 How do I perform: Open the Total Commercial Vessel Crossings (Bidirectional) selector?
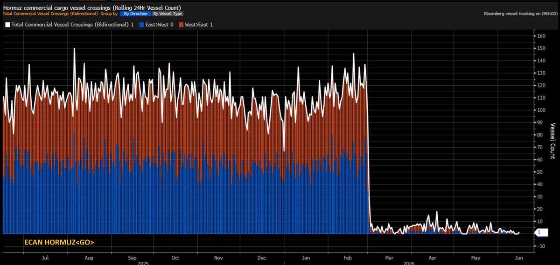point(50,14)
